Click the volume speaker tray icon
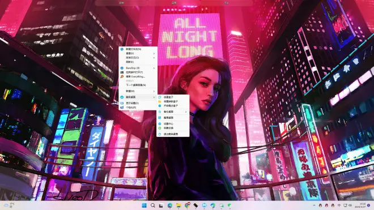The width and height of the screenshot is (374, 210). coord(350,205)
